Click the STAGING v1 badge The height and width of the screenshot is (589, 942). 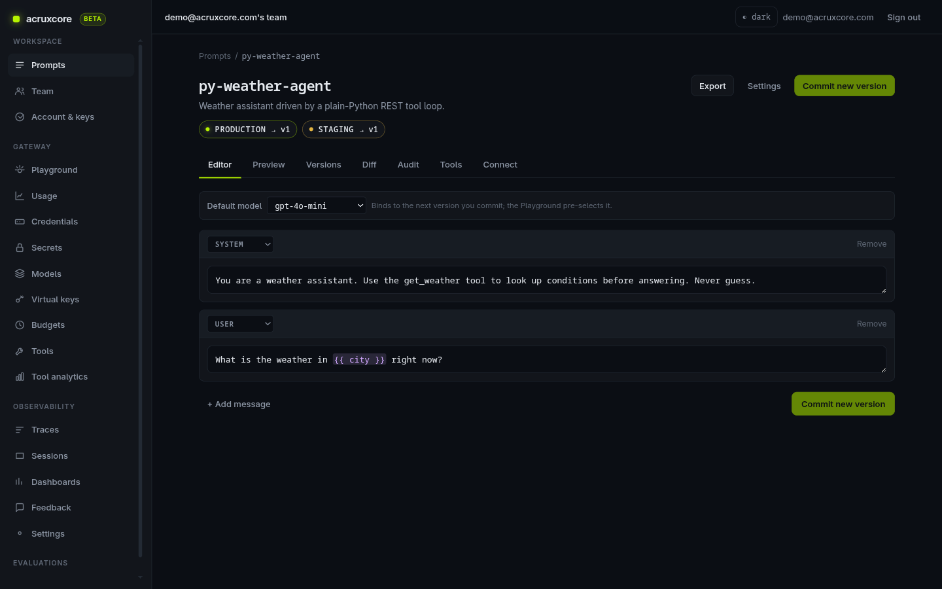(343, 130)
